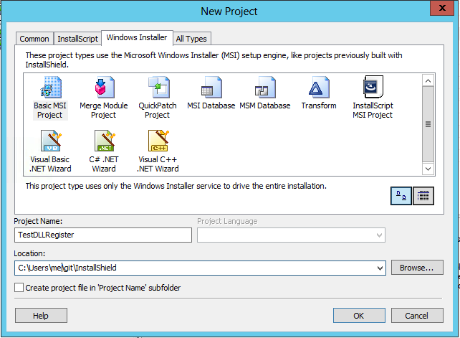The height and width of the screenshot is (338, 460).
Task: Expand the Location dropdown arrow
Action: [x=380, y=268]
